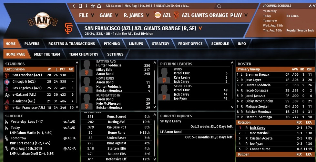Click the Batting AVG leader silhouette photo

click(87, 68)
